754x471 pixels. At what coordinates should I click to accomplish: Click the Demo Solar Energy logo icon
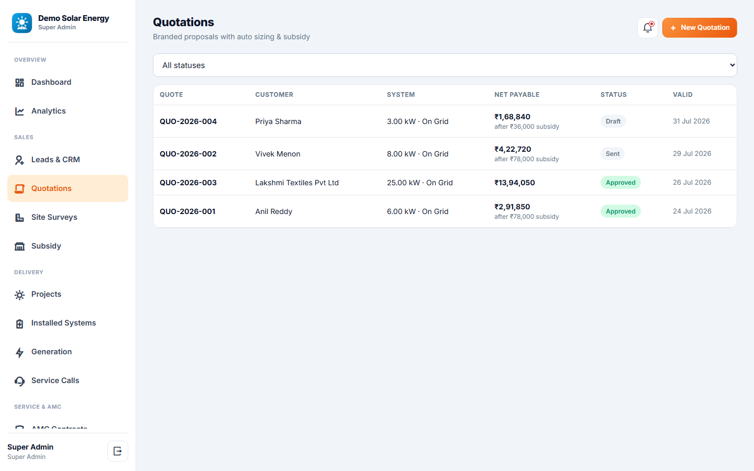22,23
